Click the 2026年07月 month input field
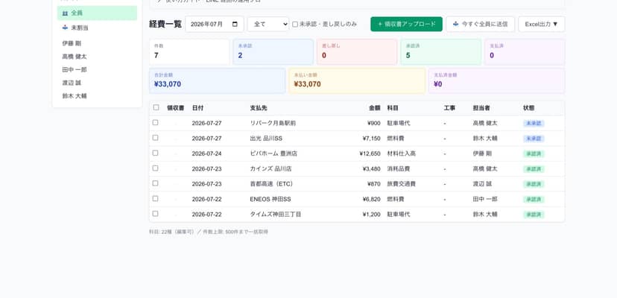This screenshot has width=617, height=298. pos(215,24)
